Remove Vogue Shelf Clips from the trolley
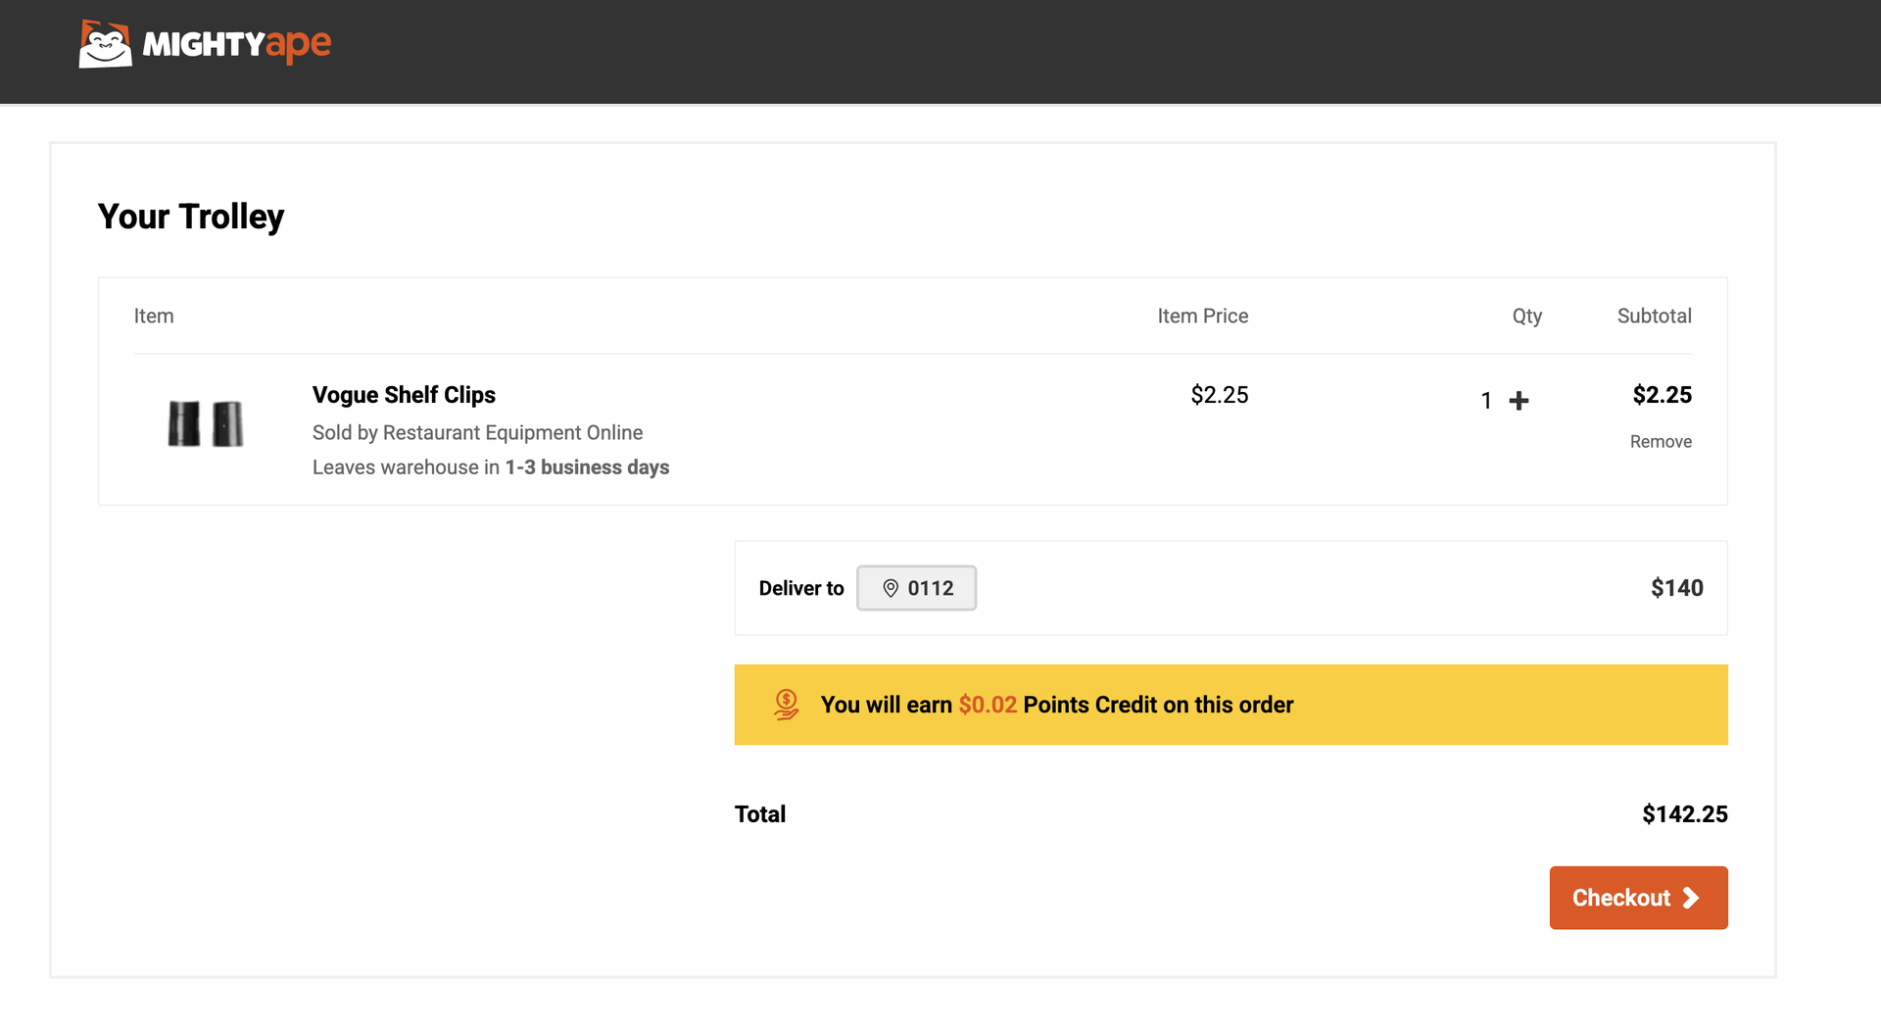This screenshot has width=1881, height=1029. coord(1660,442)
